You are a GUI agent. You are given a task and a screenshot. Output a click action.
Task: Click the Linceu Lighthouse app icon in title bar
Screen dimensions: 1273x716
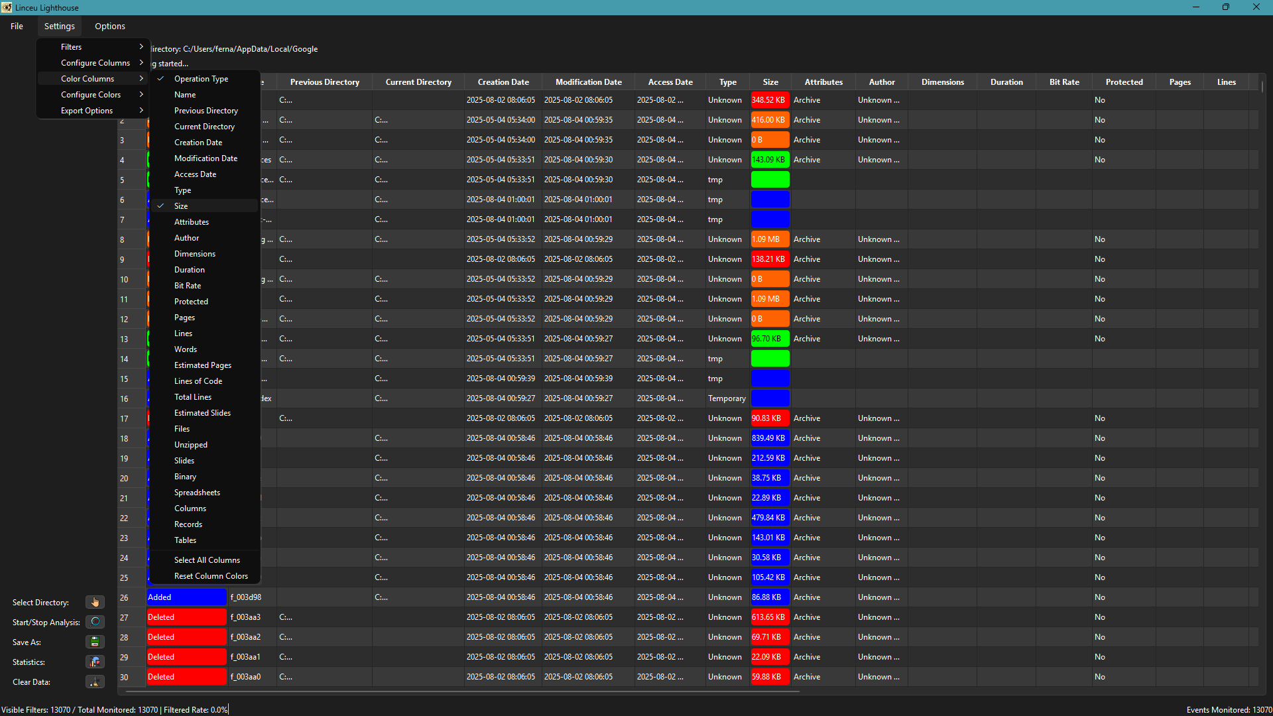point(7,7)
